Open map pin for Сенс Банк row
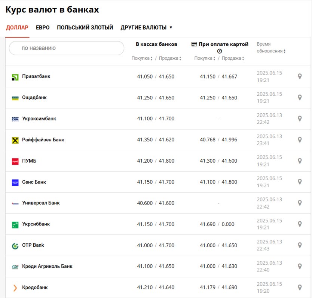Screen dimensions: 312x298 [300, 182]
